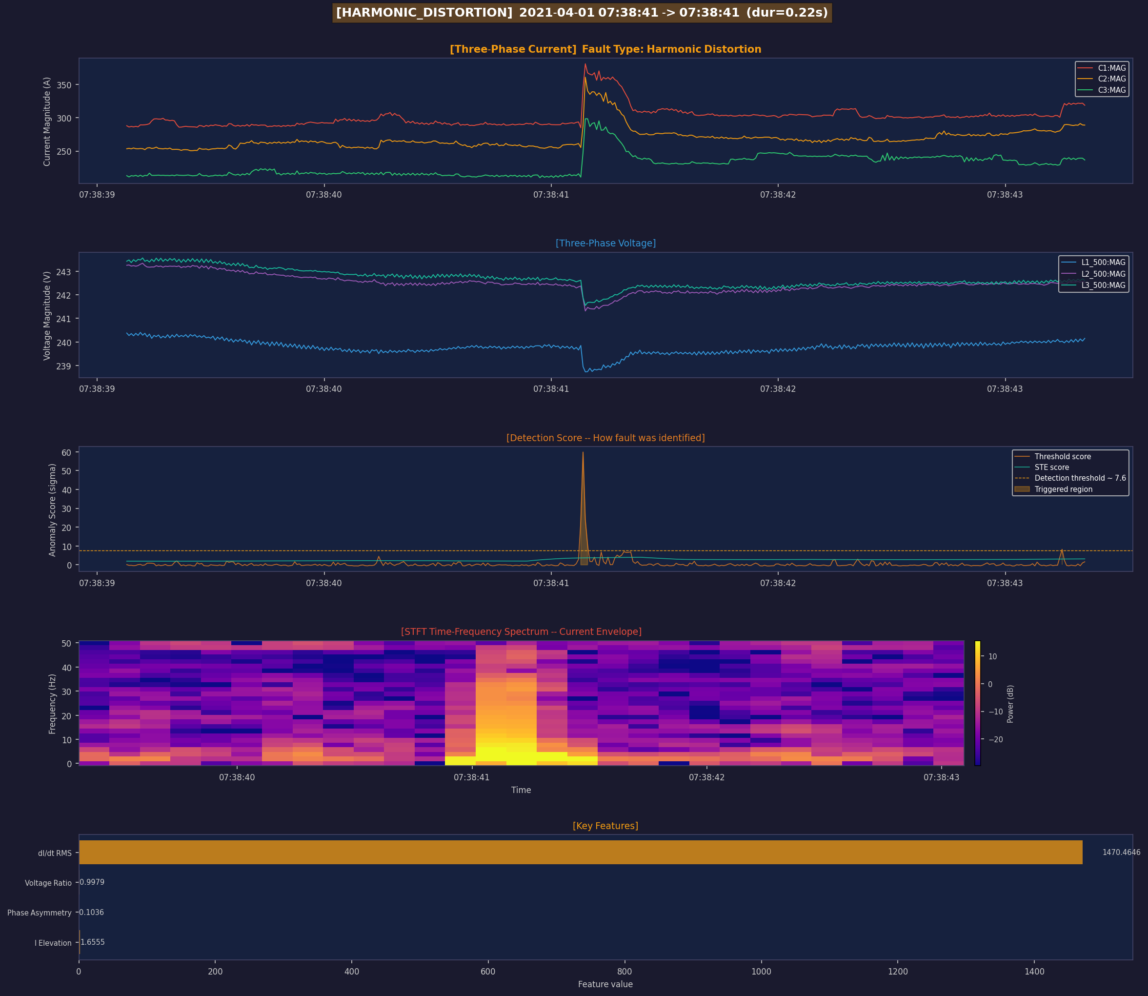This screenshot has height=996, width=1148.
Task: Click the Detection threshold legend entry
Action: (x=1080, y=478)
